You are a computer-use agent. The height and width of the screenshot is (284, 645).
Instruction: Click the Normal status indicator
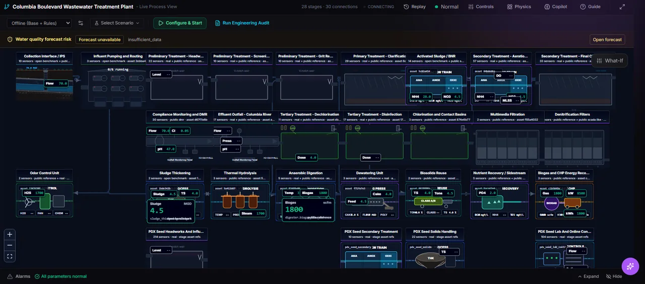coord(446,7)
